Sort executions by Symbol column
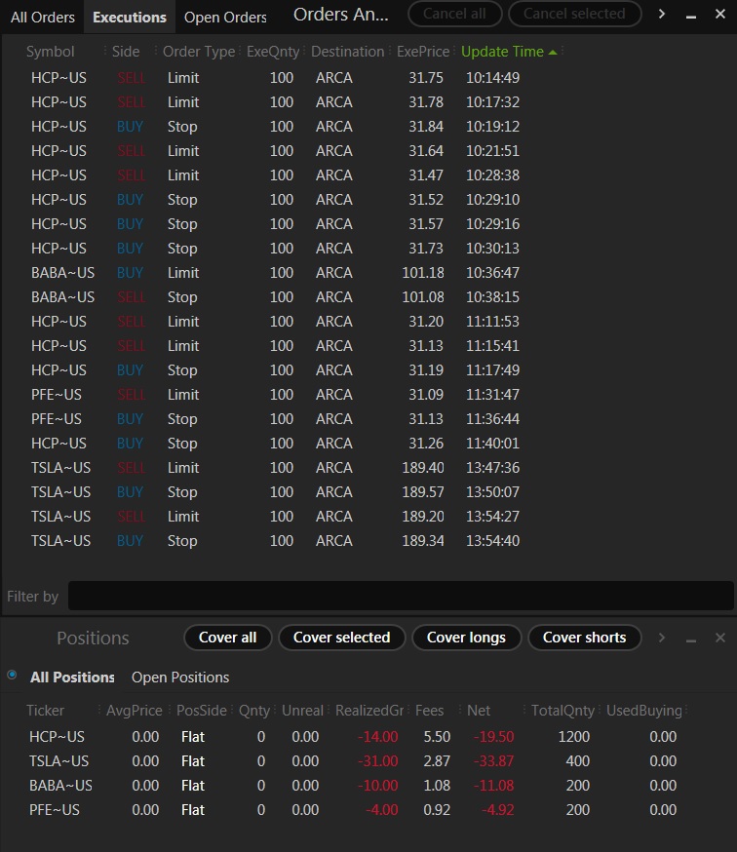Image resolution: width=737 pixels, height=852 pixels. tap(50, 52)
